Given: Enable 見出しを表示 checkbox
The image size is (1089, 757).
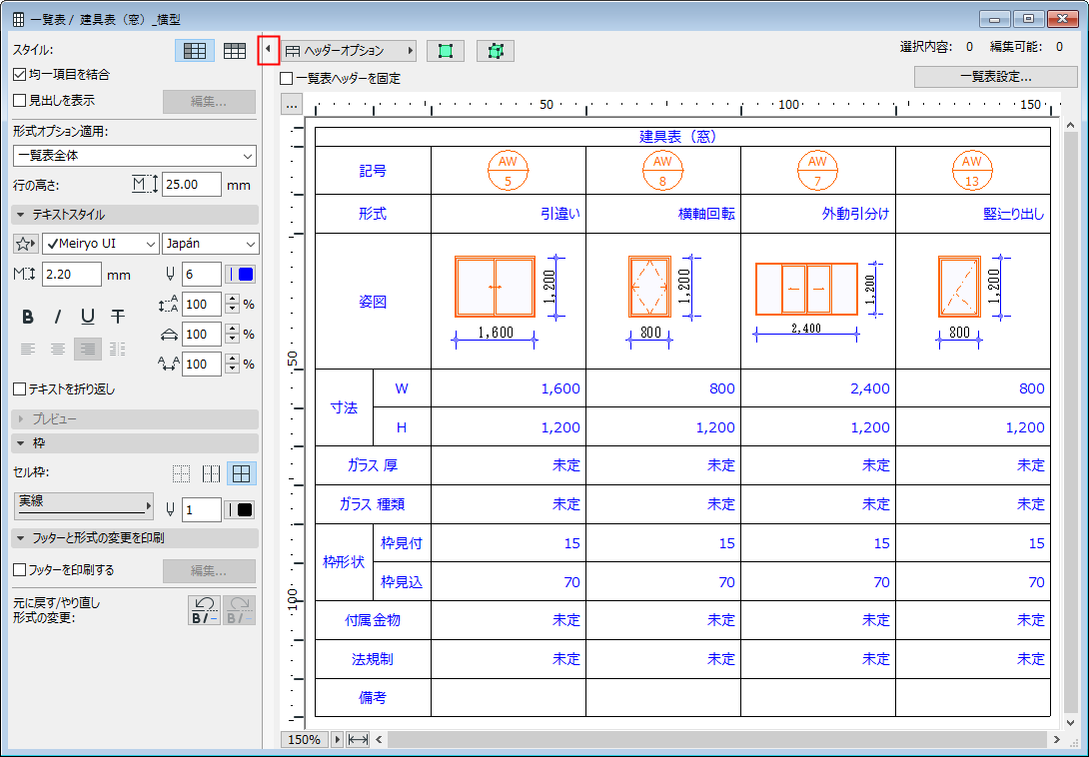Looking at the screenshot, I should 19,100.
